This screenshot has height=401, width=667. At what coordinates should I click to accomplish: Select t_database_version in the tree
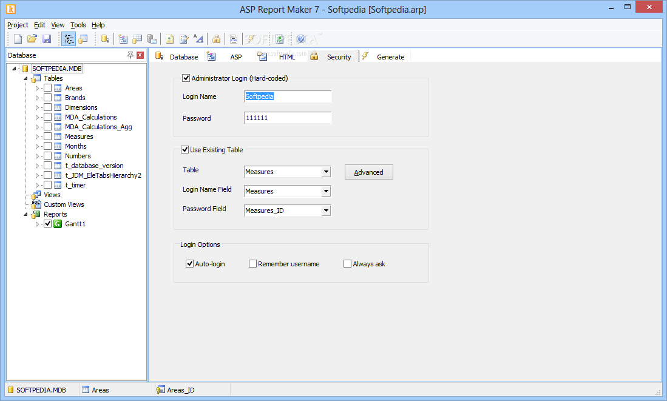pyautogui.click(x=94, y=166)
